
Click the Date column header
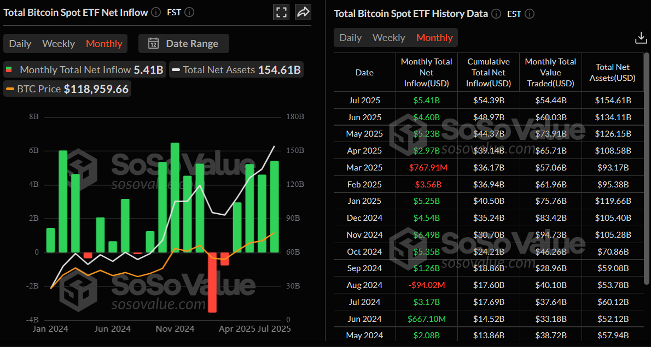(364, 73)
